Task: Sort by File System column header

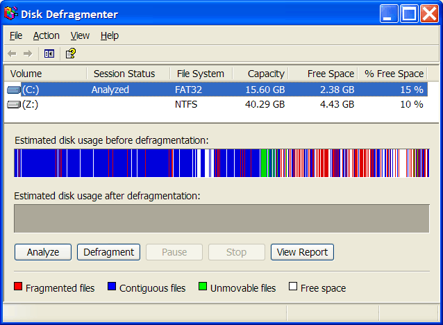Action: point(201,74)
